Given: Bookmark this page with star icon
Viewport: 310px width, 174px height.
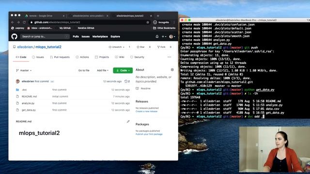Looking at the screenshot, I should [148, 22].
